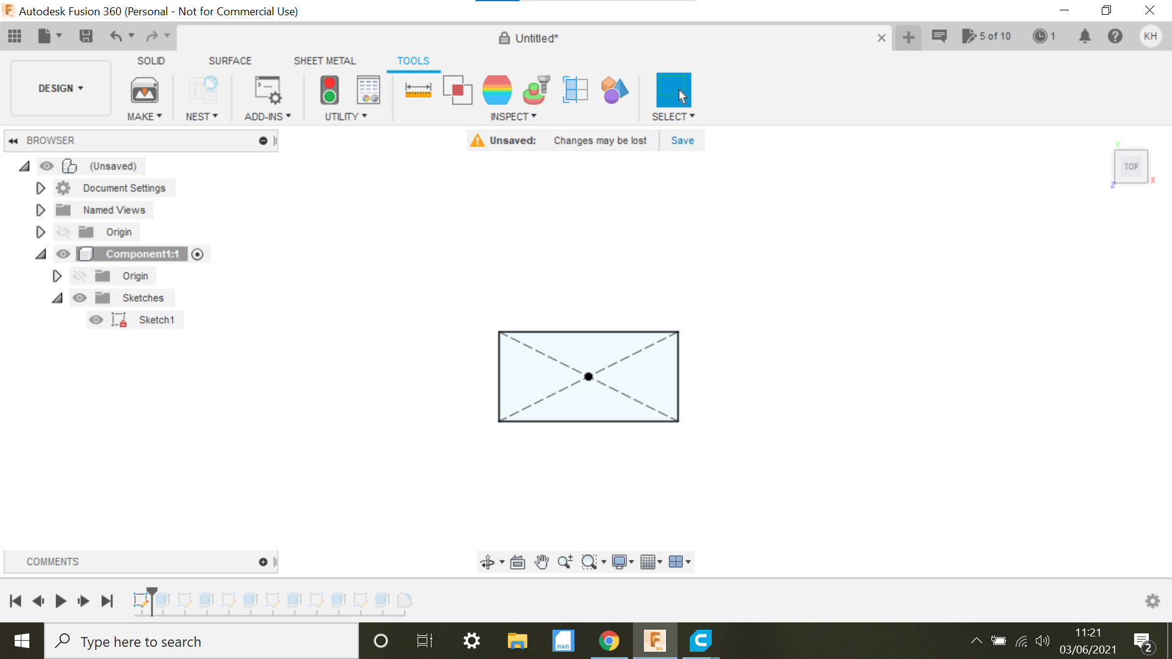
Task: Open Fusion 360 from the taskbar
Action: tap(655, 641)
